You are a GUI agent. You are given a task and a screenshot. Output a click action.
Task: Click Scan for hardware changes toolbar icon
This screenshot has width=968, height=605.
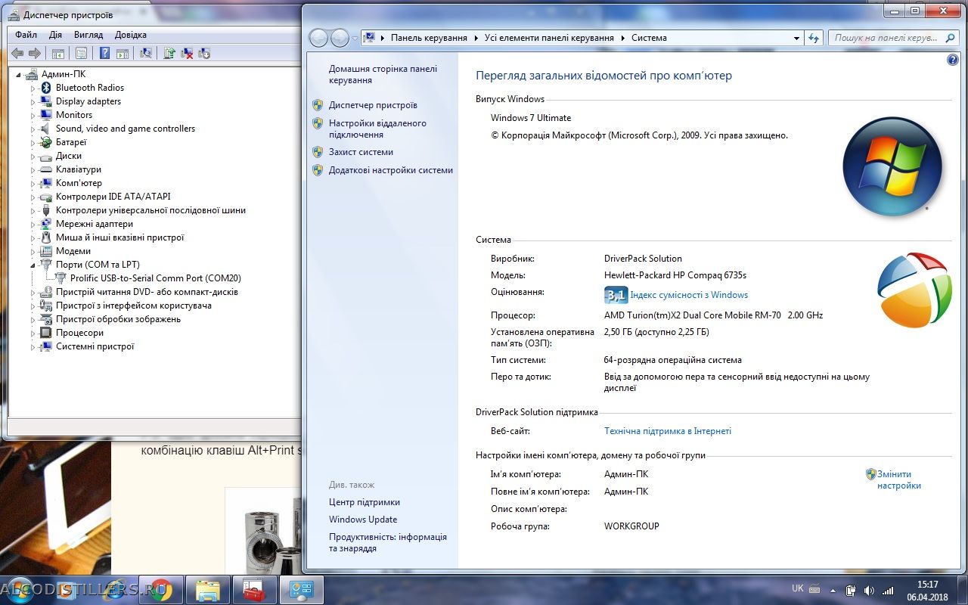coord(146,53)
